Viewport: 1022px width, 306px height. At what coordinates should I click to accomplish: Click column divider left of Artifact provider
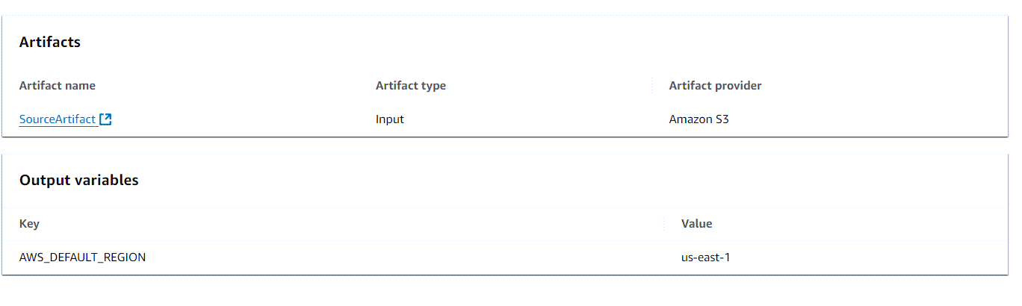coord(651,86)
